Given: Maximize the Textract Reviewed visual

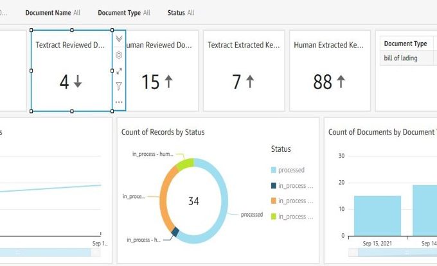Looking at the screenshot, I should tap(119, 71).
